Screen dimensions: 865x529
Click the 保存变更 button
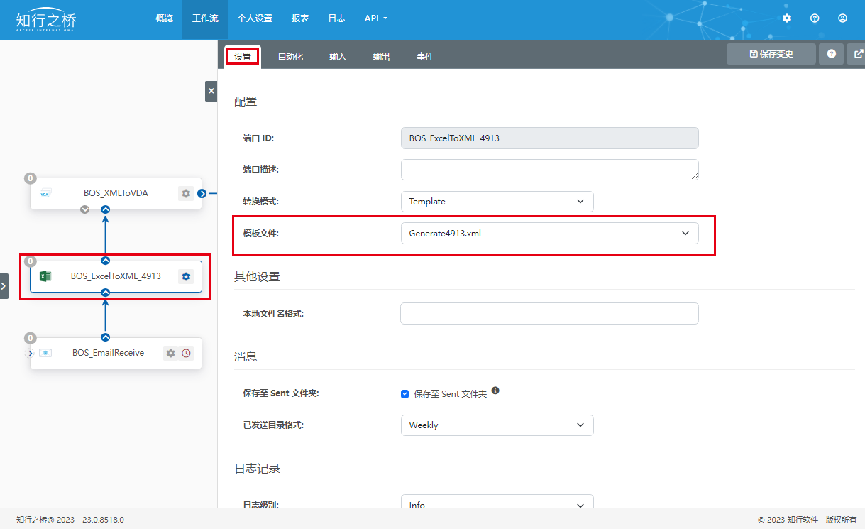pyautogui.click(x=771, y=54)
